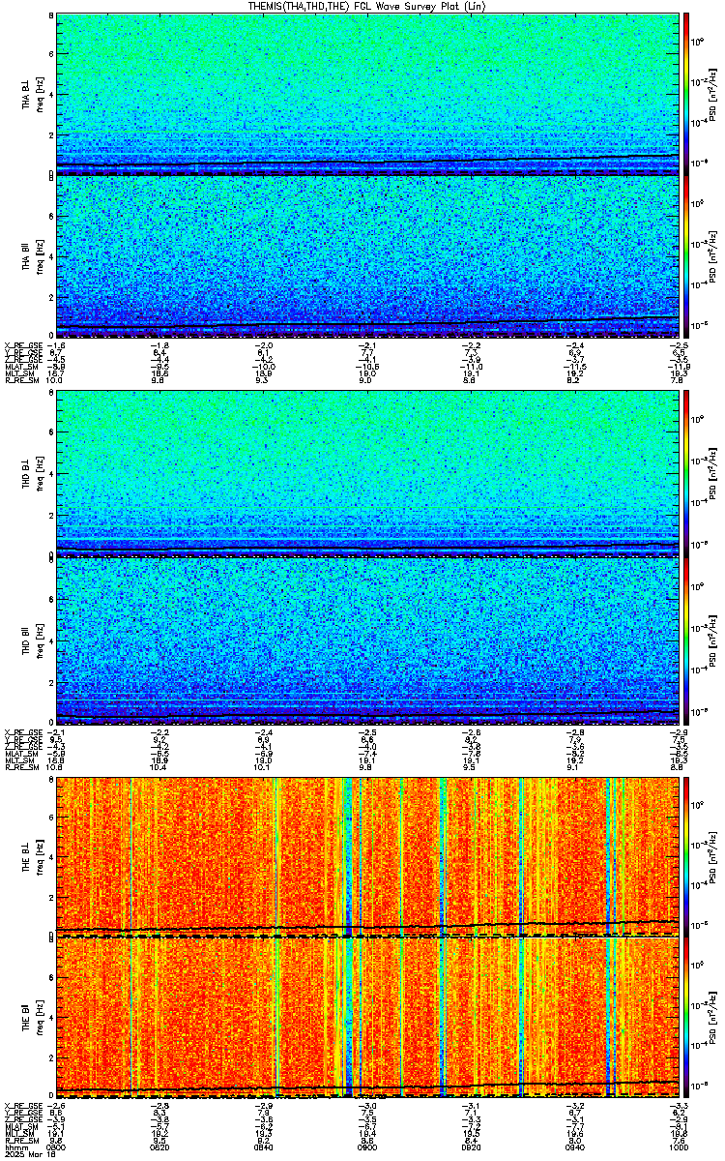Click the PSD units label beside THE B-parallel panel
This screenshot has width=725, height=1161.
pyautogui.click(x=713, y=1017)
